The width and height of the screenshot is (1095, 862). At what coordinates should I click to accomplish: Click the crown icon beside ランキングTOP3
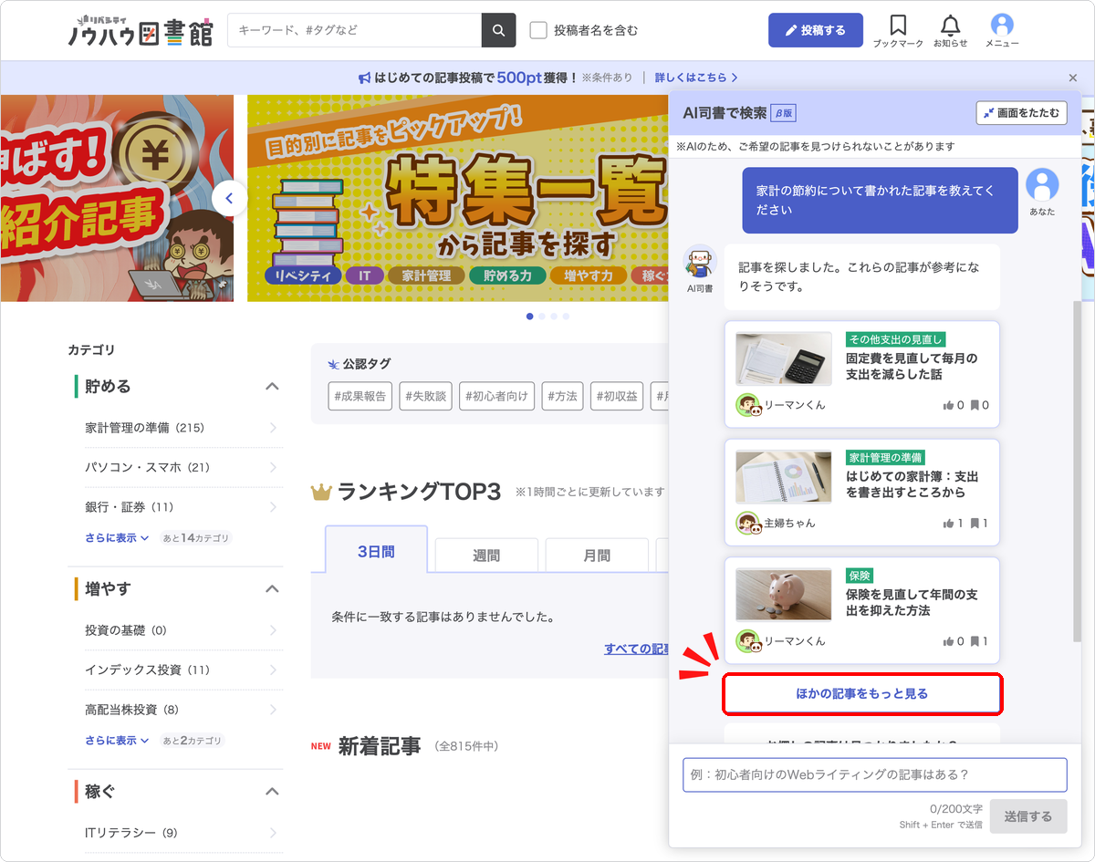point(320,493)
